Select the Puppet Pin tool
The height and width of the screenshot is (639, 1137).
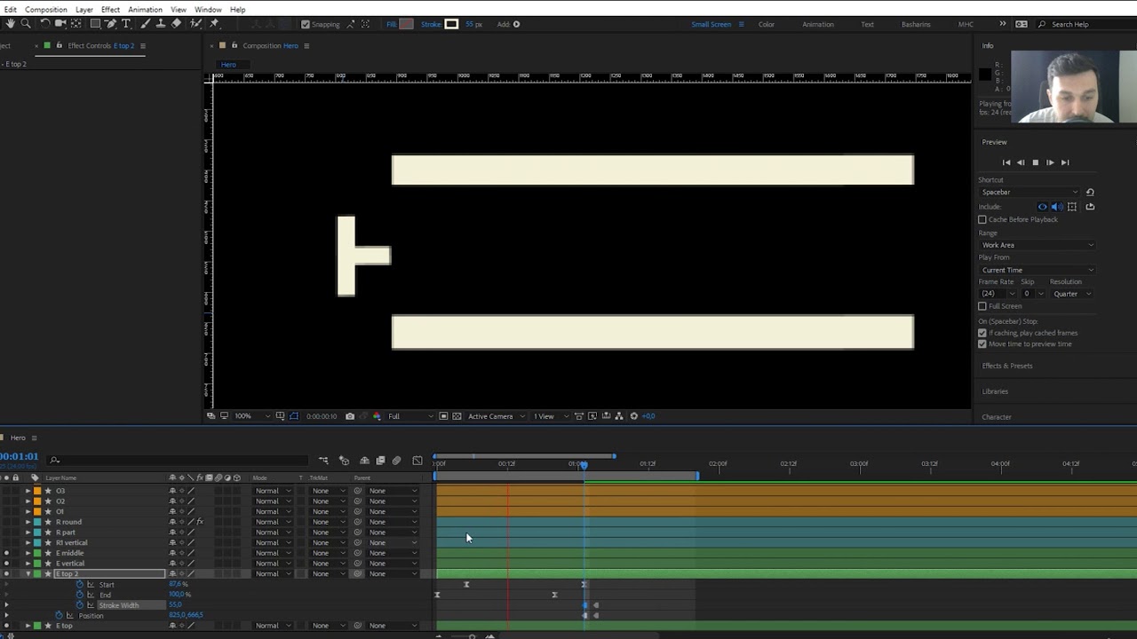(214, 24)
